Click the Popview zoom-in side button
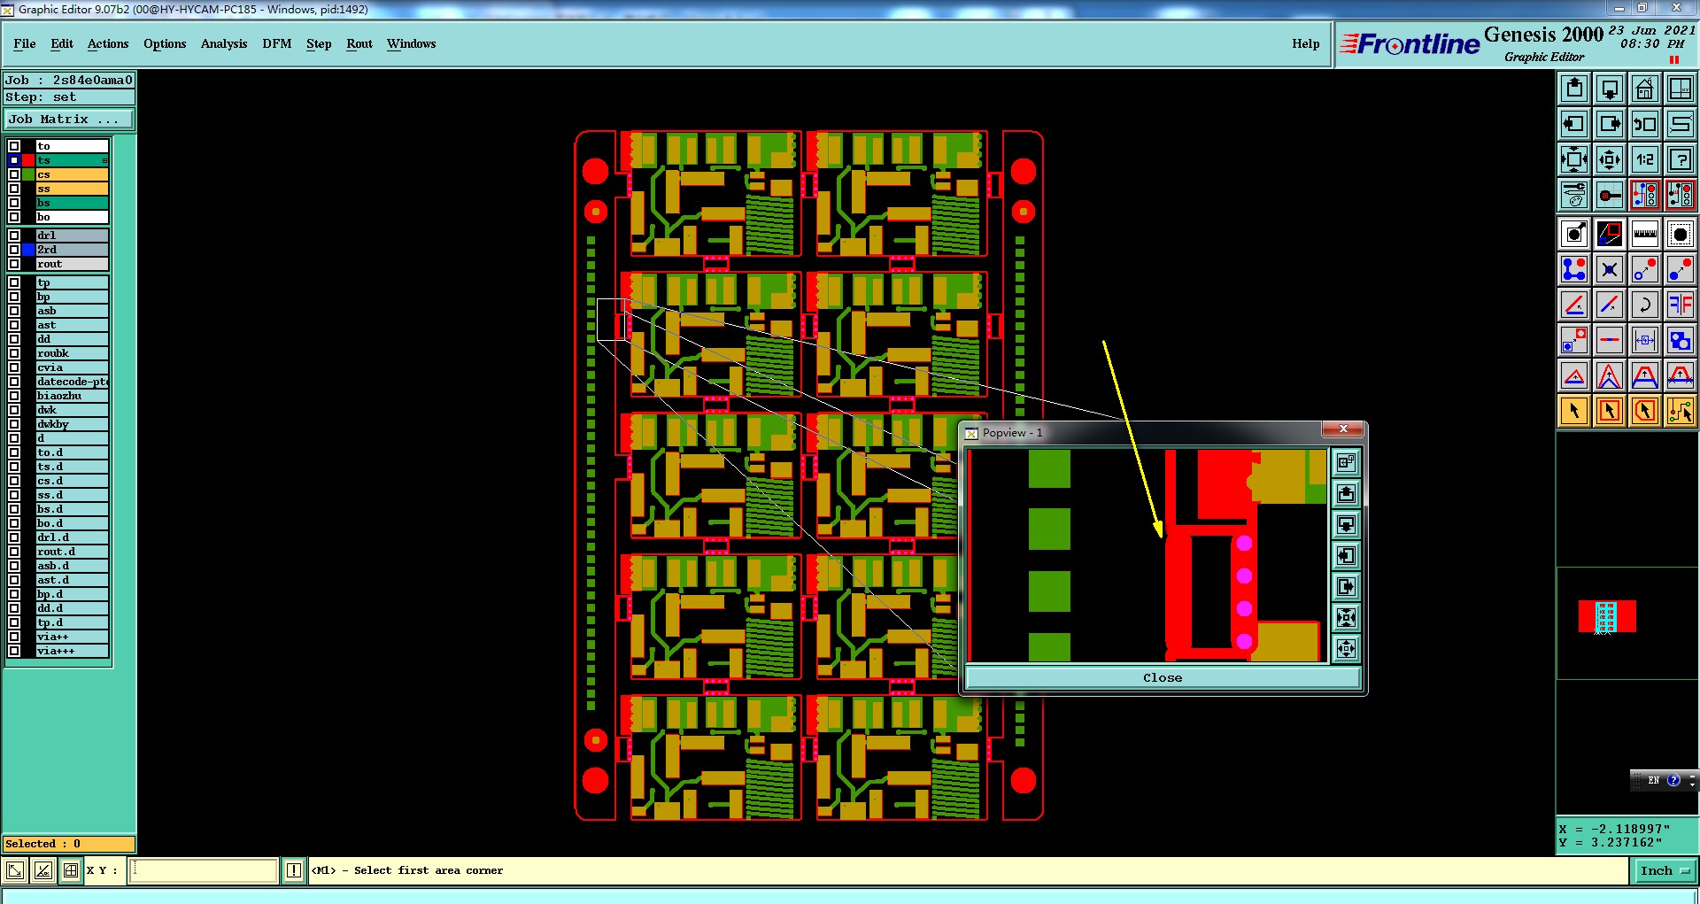This screenshot has height=904, width=1700. 1346,617
